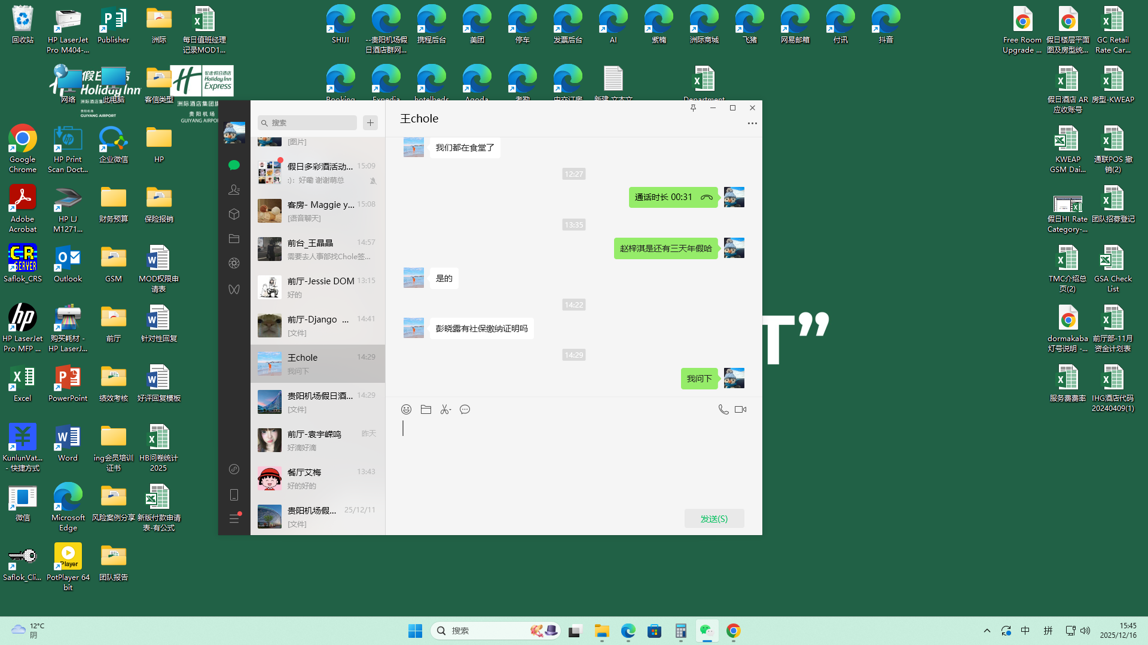Start a voice call with 王chole
1148x645 pixels.
723,410
